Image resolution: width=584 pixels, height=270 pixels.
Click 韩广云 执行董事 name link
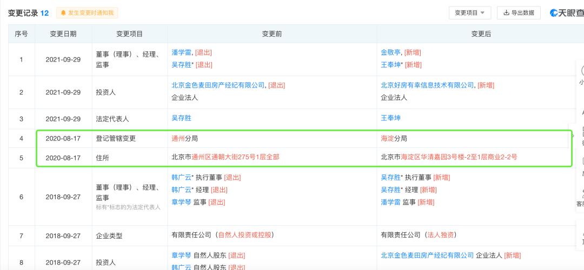181,178
